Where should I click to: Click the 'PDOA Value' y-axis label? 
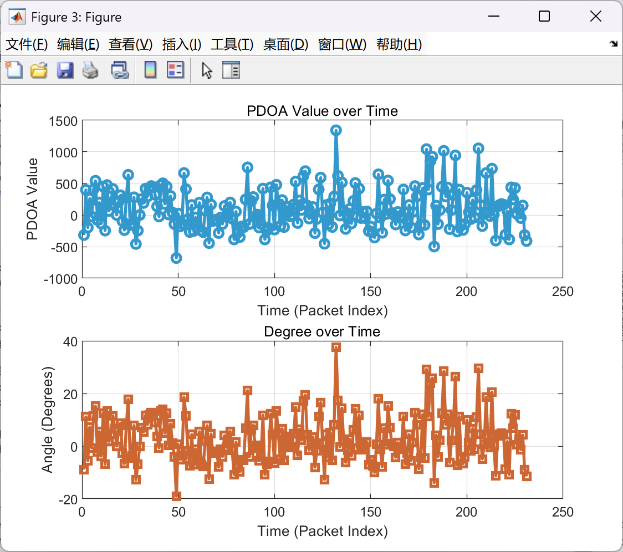pos(32,199)
